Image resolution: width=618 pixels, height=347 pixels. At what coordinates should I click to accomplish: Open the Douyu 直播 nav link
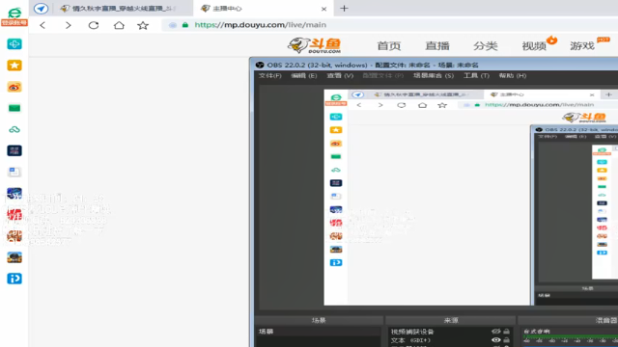point(437,46)
